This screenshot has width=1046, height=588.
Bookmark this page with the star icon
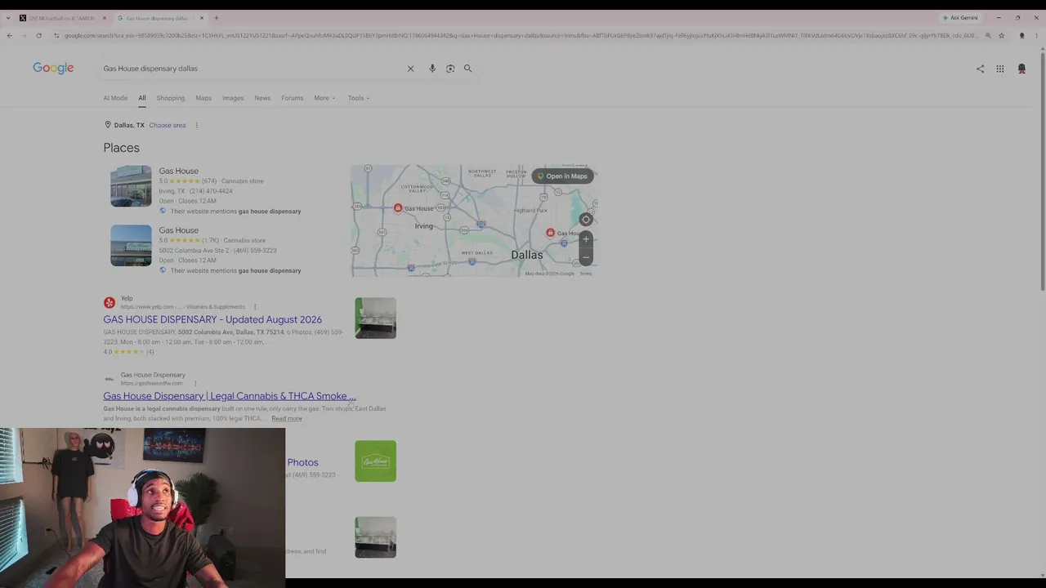tap(1001, 36)
